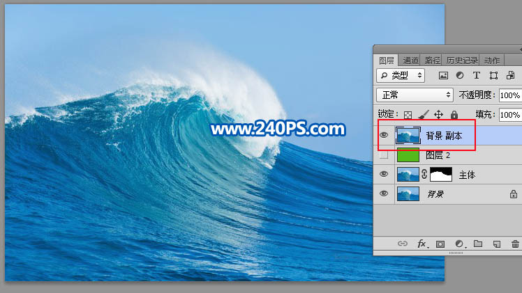Open the 类型 filter type dropdown
Image resolution: width=522 pixels, height=293 pixels.
coord(400,75)
